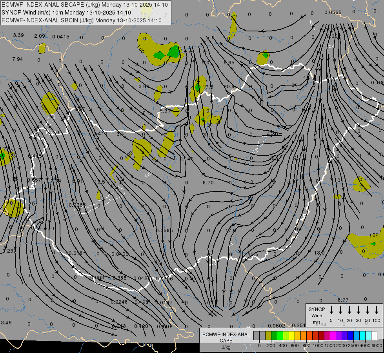The height and width of the screenshot is (353, 384).
Task: Click the '600' tick label on CAPE scale
Action: (295, 346)
